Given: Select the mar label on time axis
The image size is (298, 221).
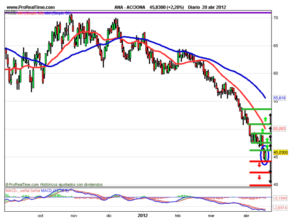Looking at the screenshot, I should 211,216.
